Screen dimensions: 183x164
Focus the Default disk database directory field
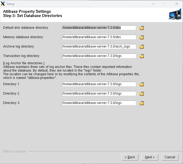[x=99, y=28]
